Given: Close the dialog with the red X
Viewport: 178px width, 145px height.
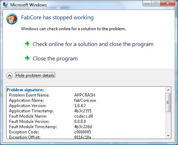Looking at the screenshot, I should click(x=167, y=3).
